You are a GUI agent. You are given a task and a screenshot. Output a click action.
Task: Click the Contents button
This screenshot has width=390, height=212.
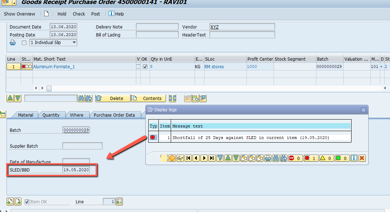[x=148, y=98]
